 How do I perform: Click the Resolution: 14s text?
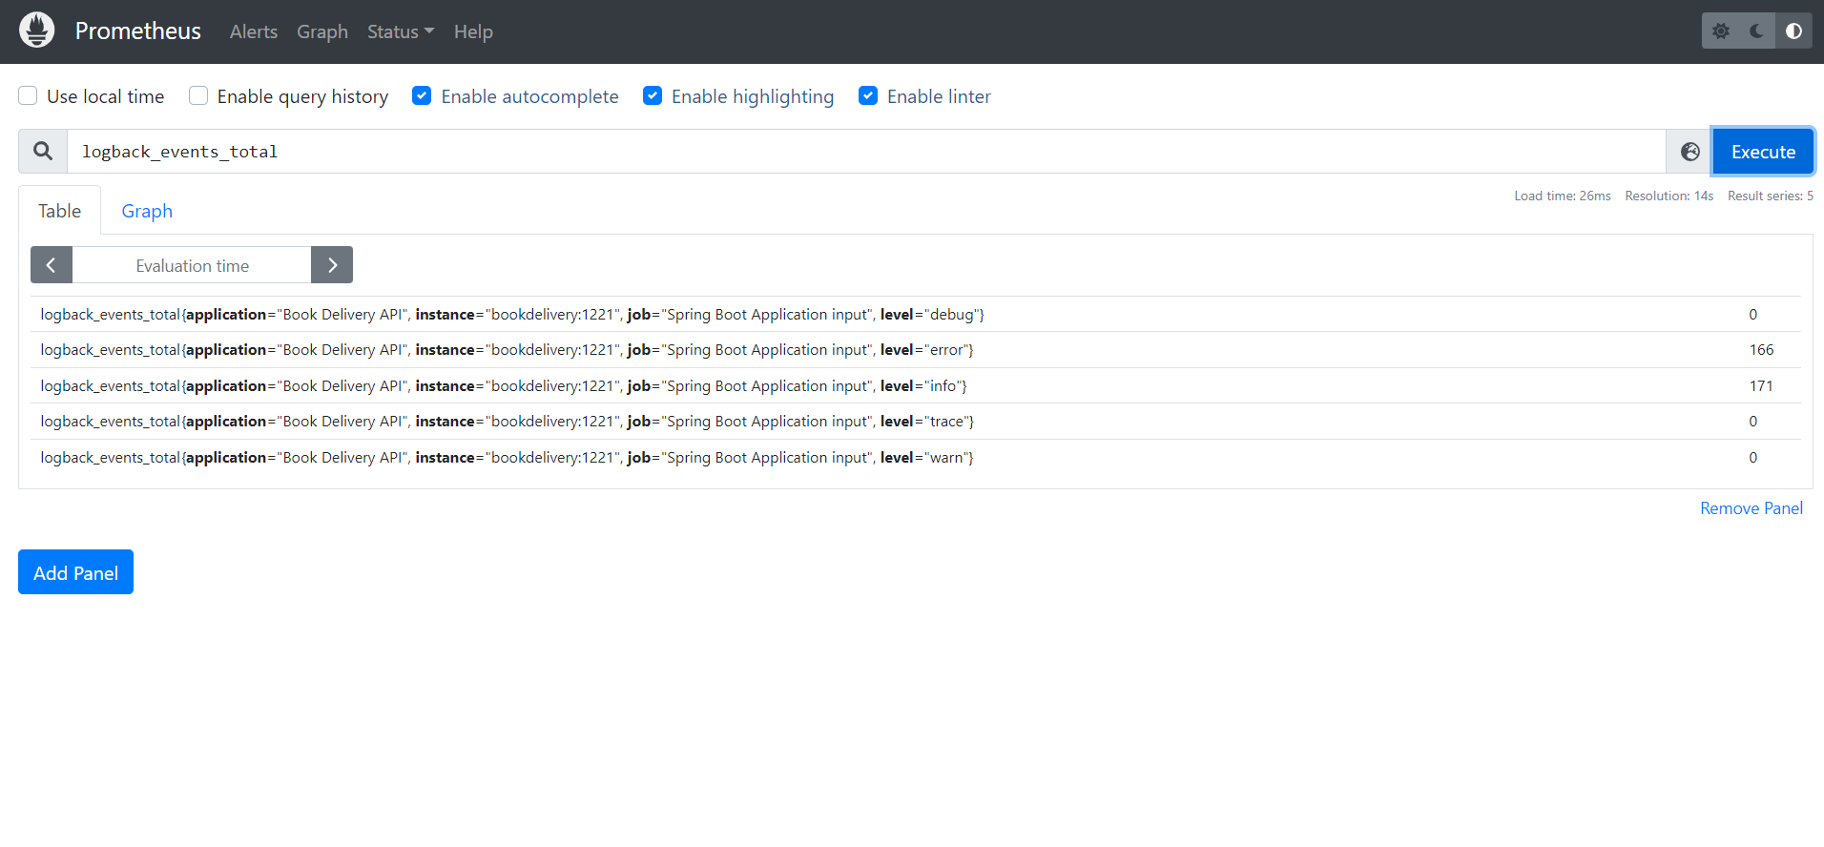click(x=1669, y=196)
